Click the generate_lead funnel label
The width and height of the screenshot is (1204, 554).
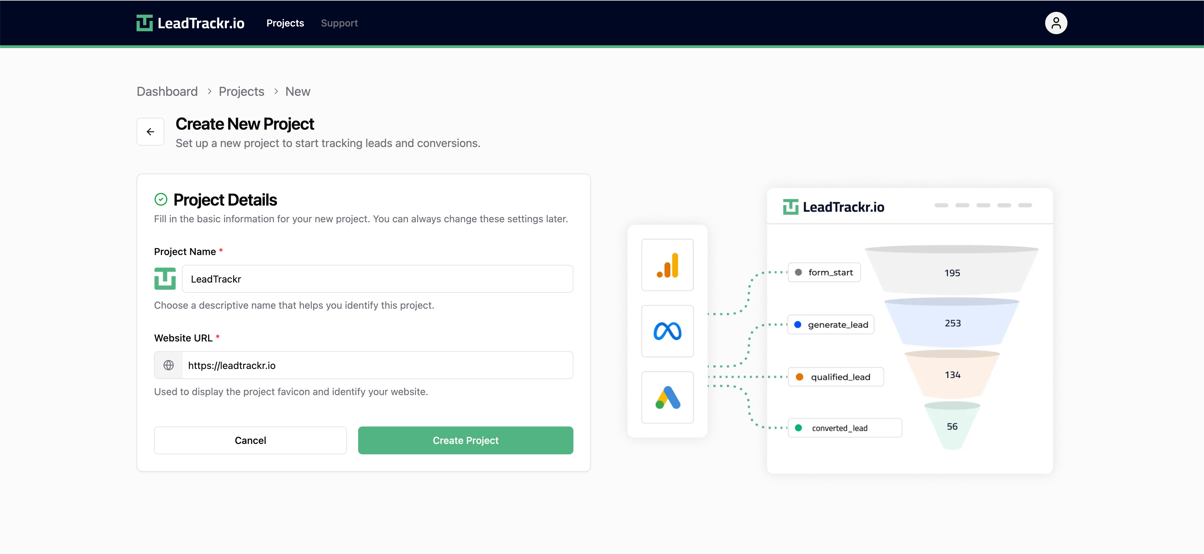(830, 324)
